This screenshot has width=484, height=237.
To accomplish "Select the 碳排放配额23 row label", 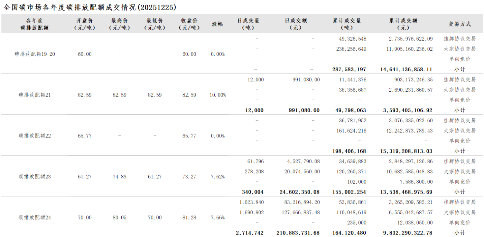I will (x=35, y=177).
